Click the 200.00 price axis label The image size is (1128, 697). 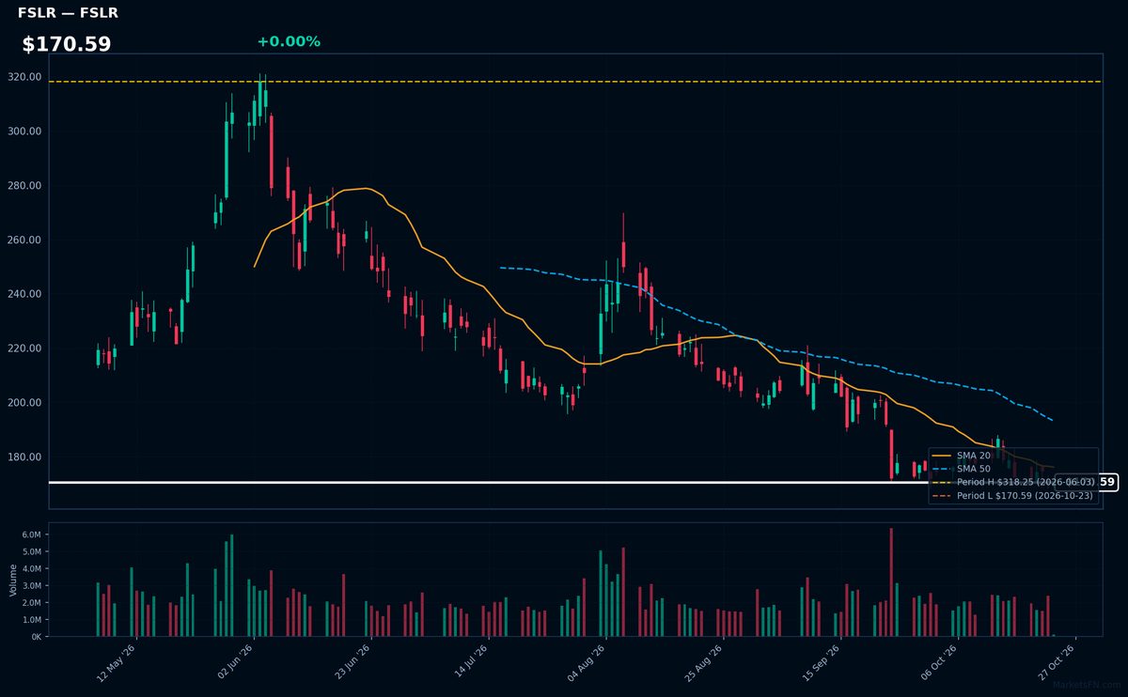point(25,403)
